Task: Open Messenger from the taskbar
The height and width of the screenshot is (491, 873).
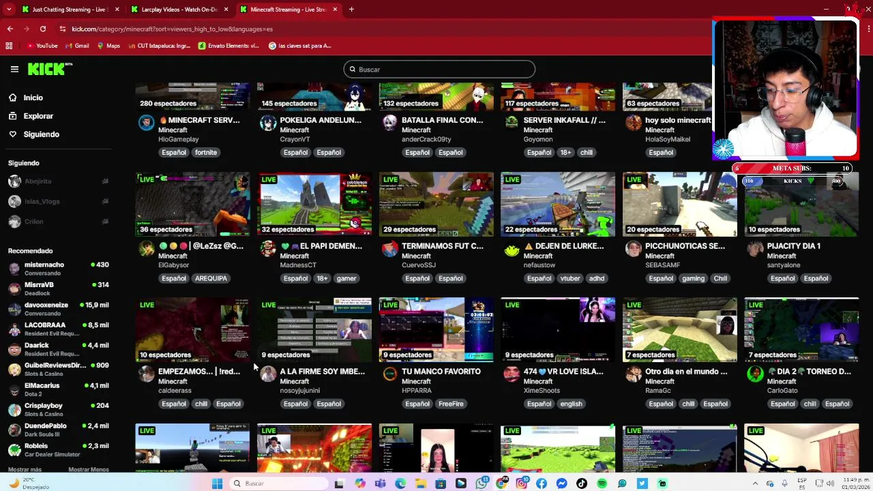Action: tap(561, 483)
